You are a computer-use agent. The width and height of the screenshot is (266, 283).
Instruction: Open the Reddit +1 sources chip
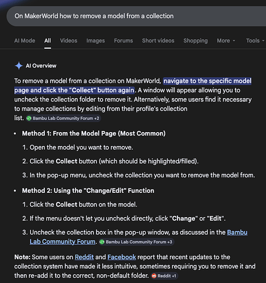[x=164, y=276]
